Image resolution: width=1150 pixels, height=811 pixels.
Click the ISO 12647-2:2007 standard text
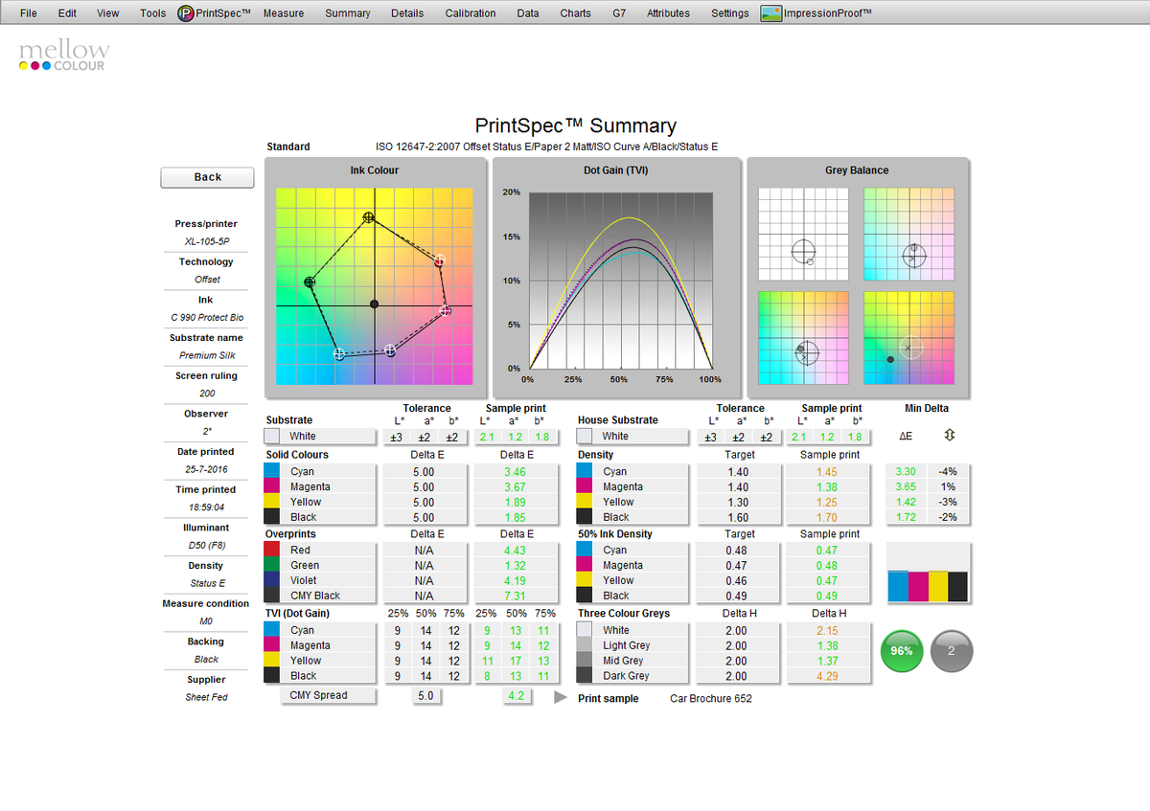tap(546, 146)
